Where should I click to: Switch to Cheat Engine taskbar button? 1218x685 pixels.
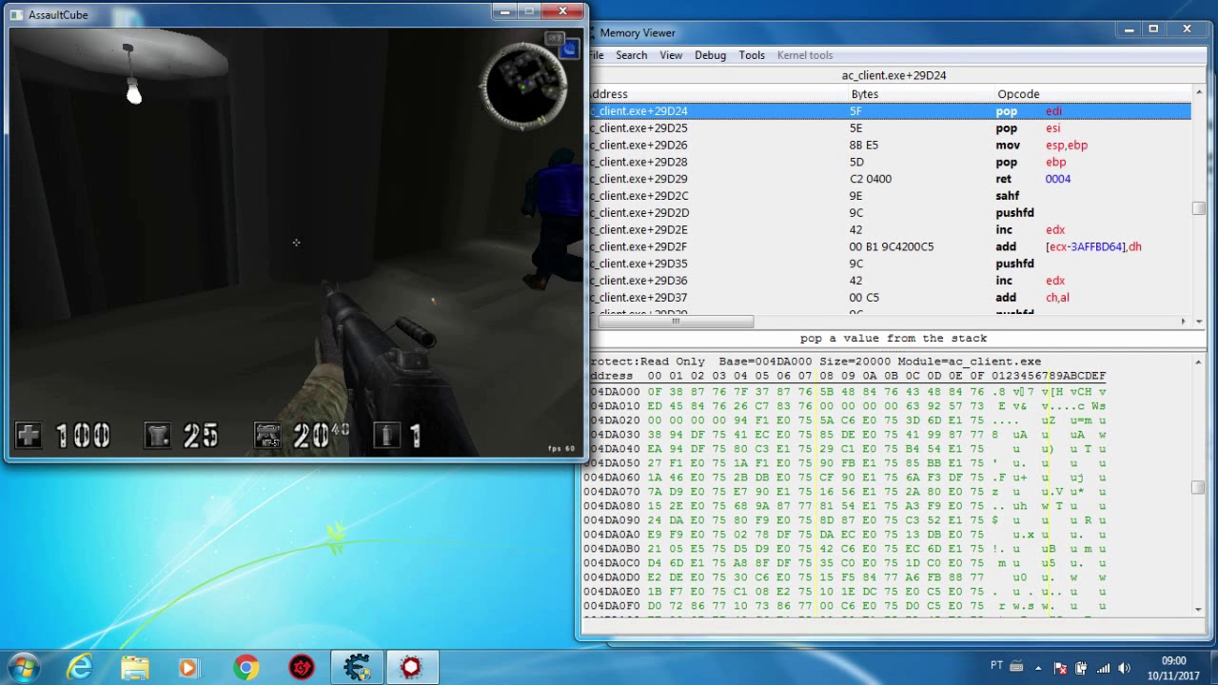pos(358,668)
